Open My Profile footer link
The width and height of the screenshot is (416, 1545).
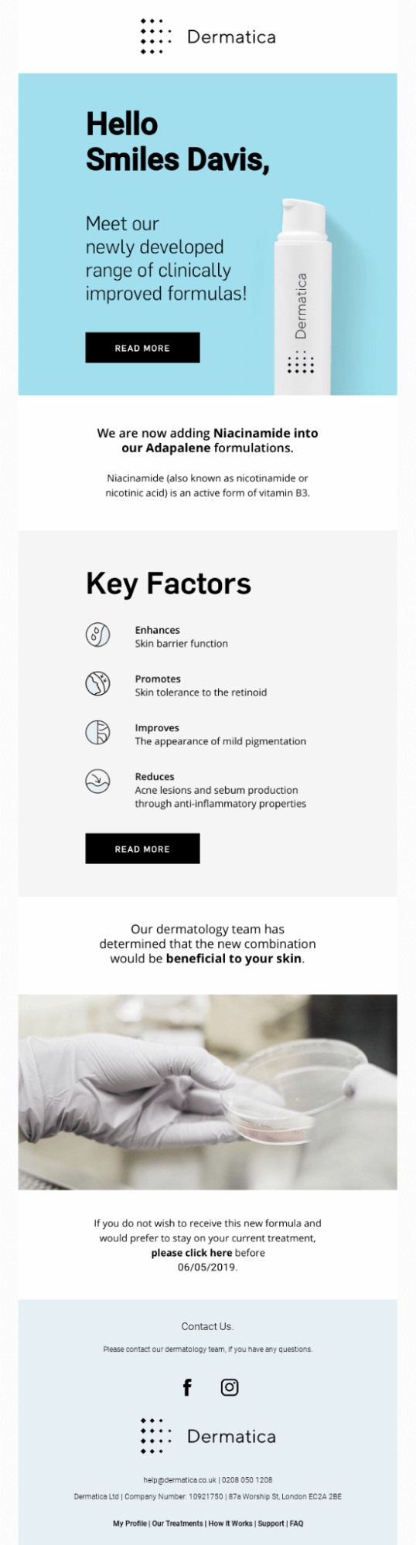130,1523
